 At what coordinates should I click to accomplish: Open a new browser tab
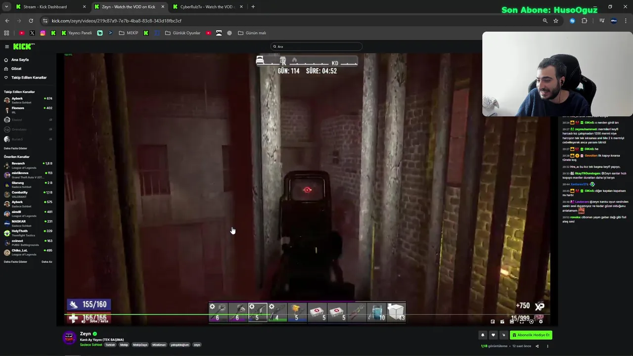(x=253, y=7)
